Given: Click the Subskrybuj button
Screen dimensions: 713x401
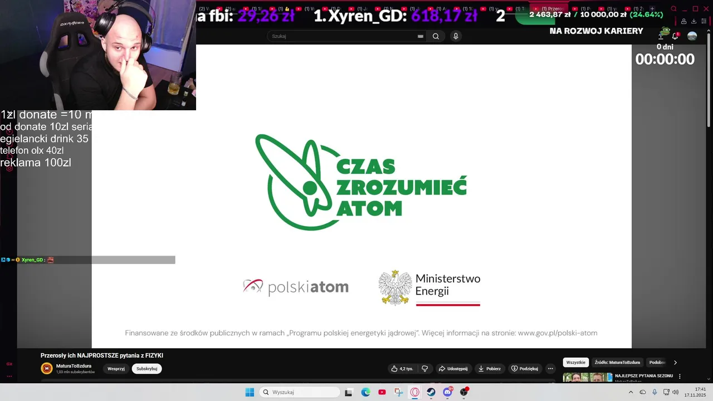Looking at the screenshot, I should pos(147,369).
